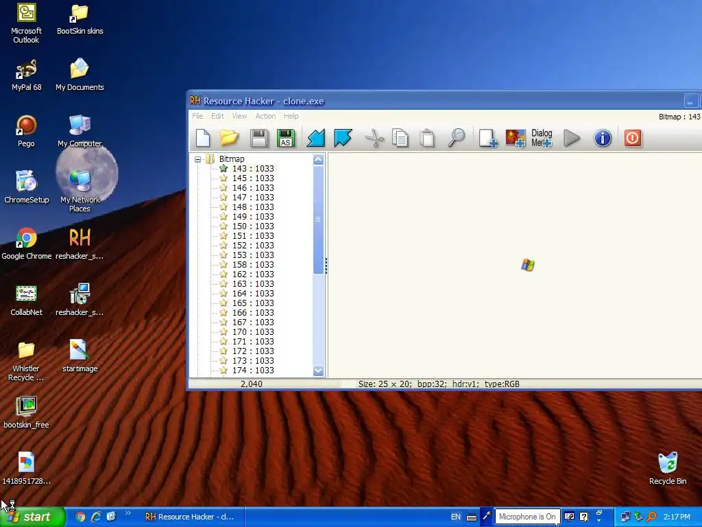Select the Recycle Bin desktop icon
This screenshot has width=702, height=527.
[x=668, y=469]
